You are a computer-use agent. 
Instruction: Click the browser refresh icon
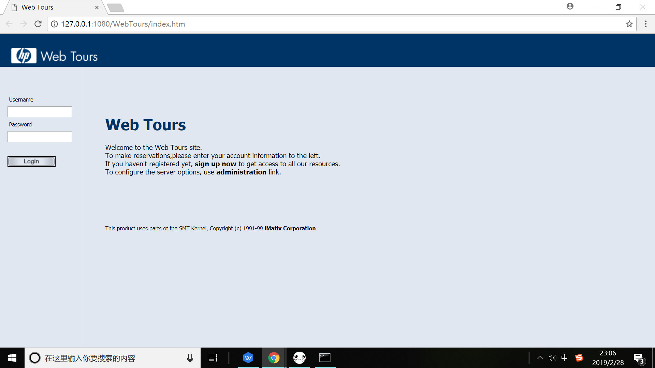(x=38, y=24)
